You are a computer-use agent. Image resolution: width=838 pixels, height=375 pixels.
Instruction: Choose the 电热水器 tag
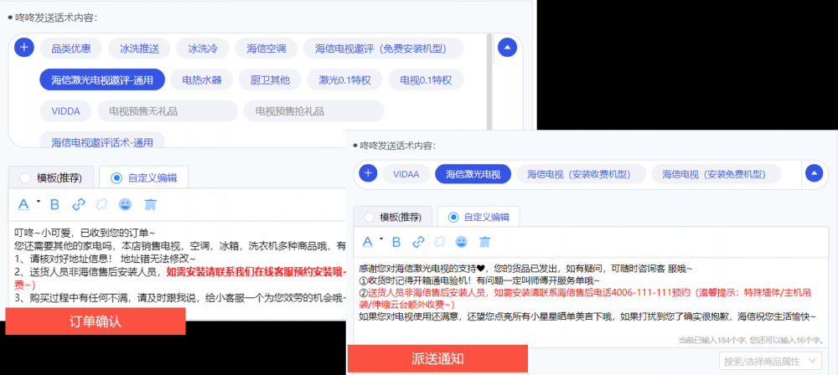201,80
